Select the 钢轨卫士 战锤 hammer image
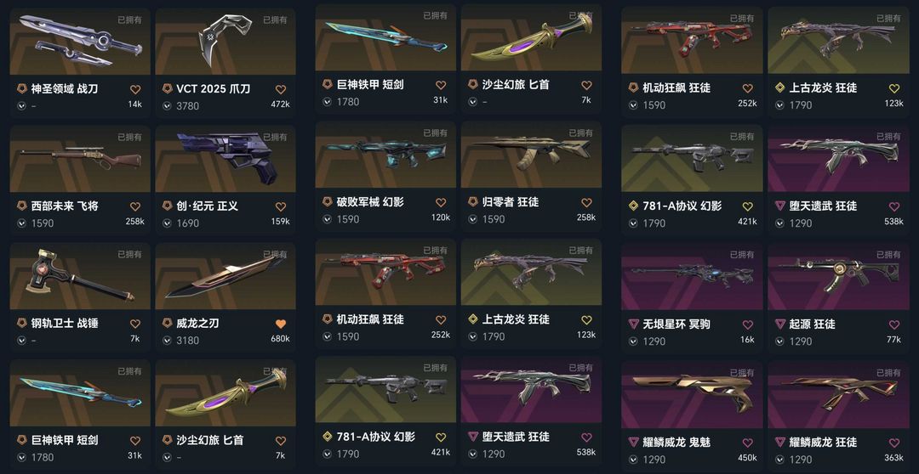 (x=80, y=276)
